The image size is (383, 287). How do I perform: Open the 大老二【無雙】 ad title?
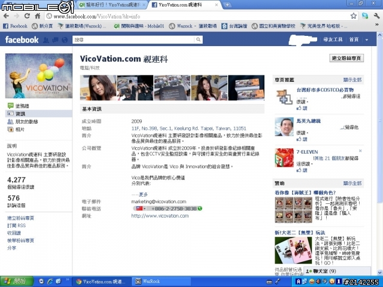click(x=300, y=233)
